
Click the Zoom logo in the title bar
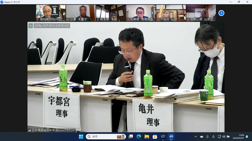pos(2,2)
